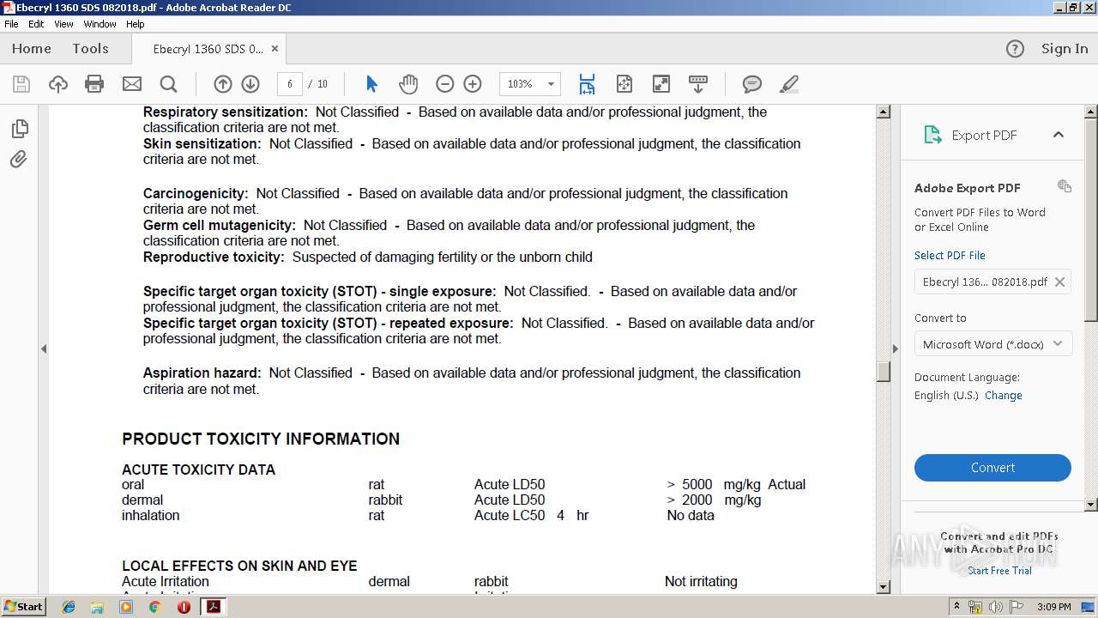Click right panel scrollbar down arrow

1091,505
